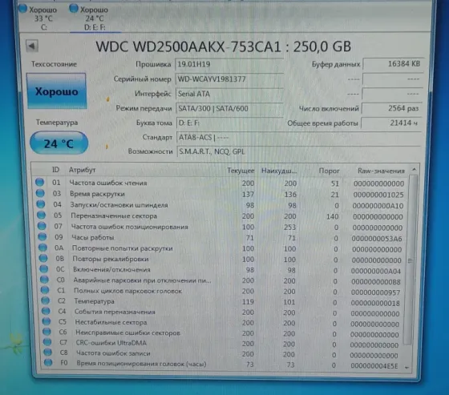Click the interface field Serial ATA
Viewport: 449px width, 395px height.
(230, 94)
